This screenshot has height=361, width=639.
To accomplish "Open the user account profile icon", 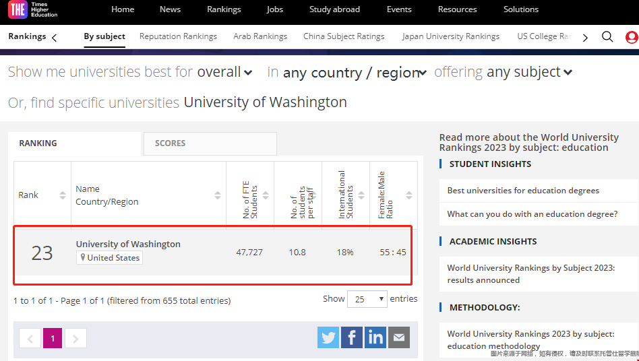I will click(632, 37).
